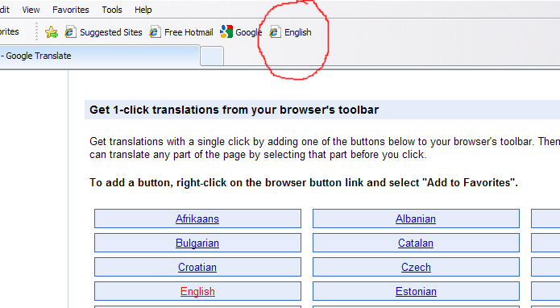560x308 pixels.
Task: Click the Catalan translation link
Action: pos(415,243)
